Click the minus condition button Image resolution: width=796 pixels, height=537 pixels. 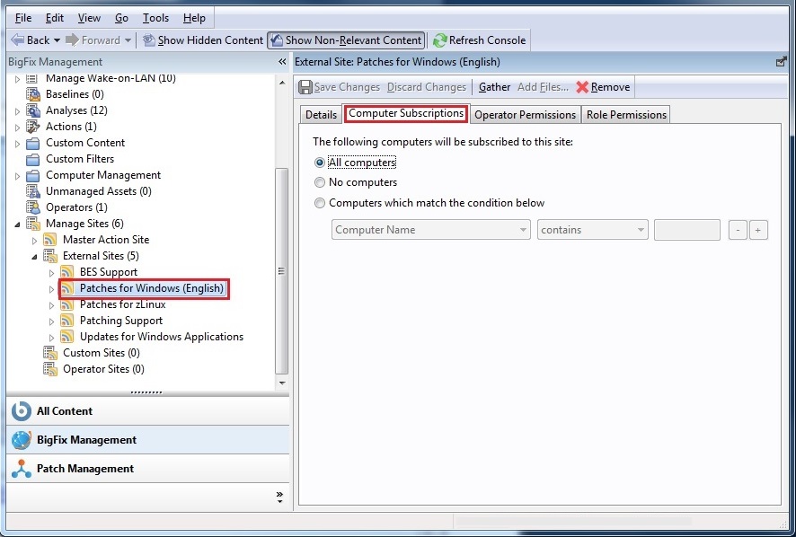[738, 230]
